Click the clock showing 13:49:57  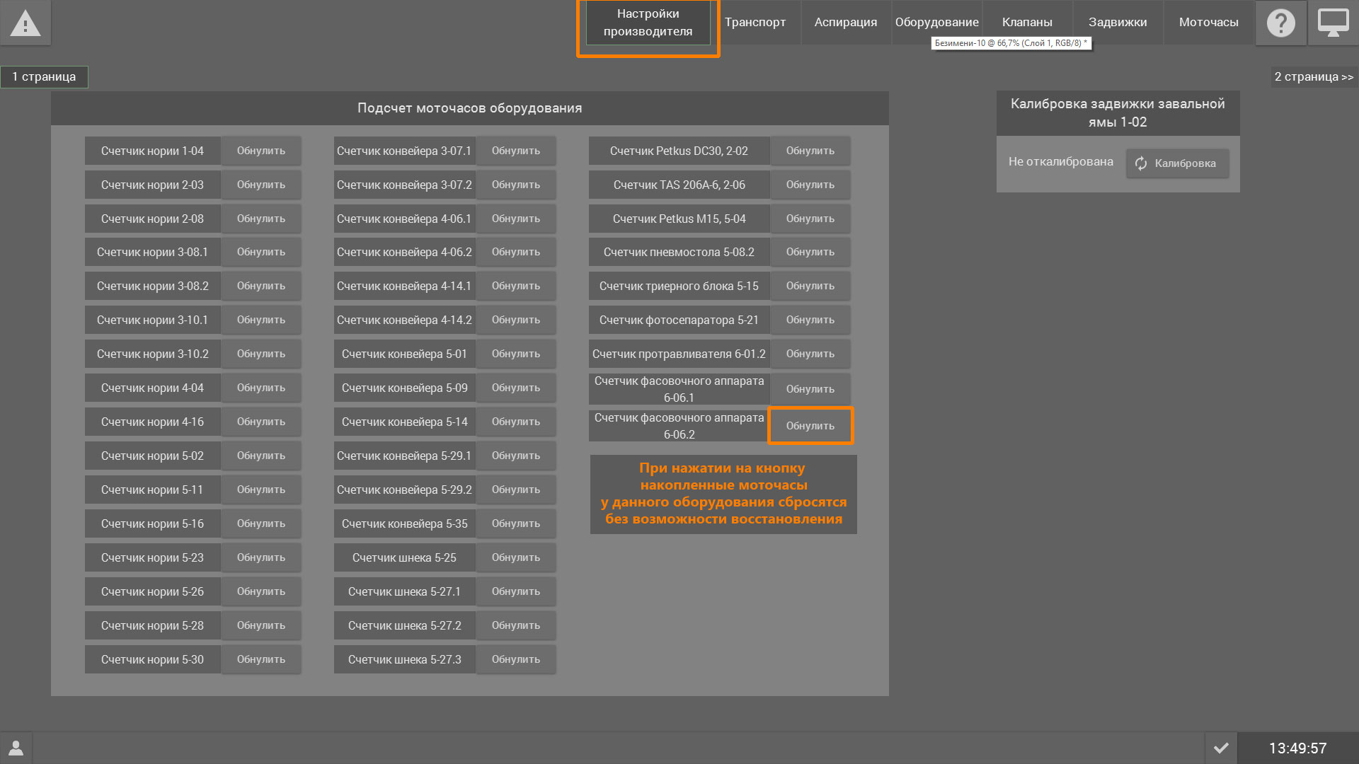tap(1297, 748)
